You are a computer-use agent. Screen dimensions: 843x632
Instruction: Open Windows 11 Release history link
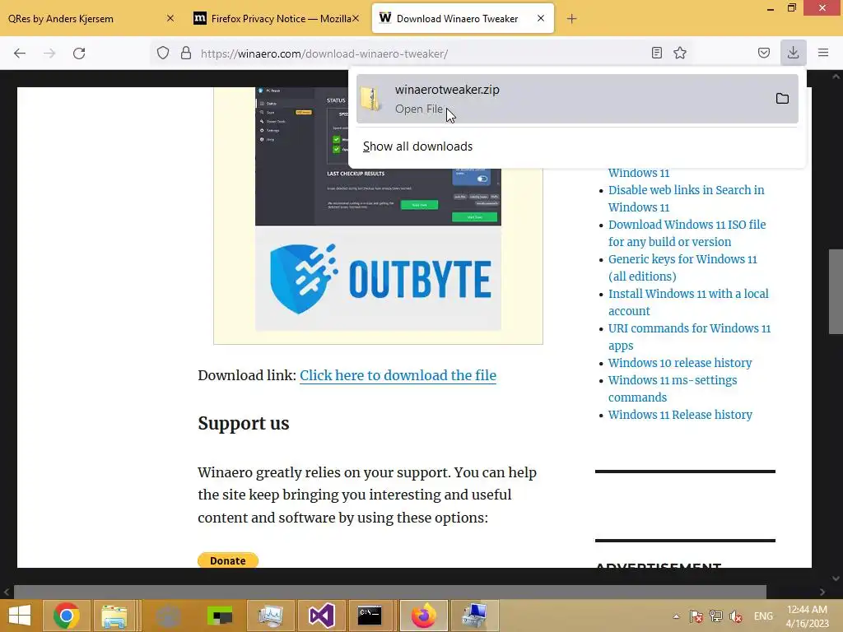tap(680, 415)
